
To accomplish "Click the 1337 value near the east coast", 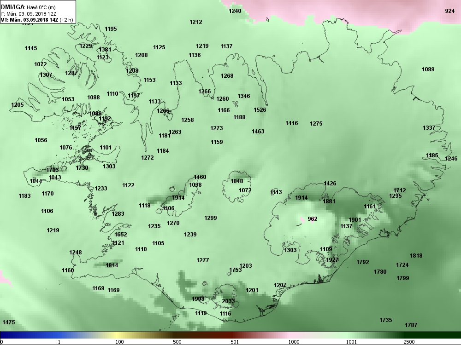I will (x=429, y=127).
